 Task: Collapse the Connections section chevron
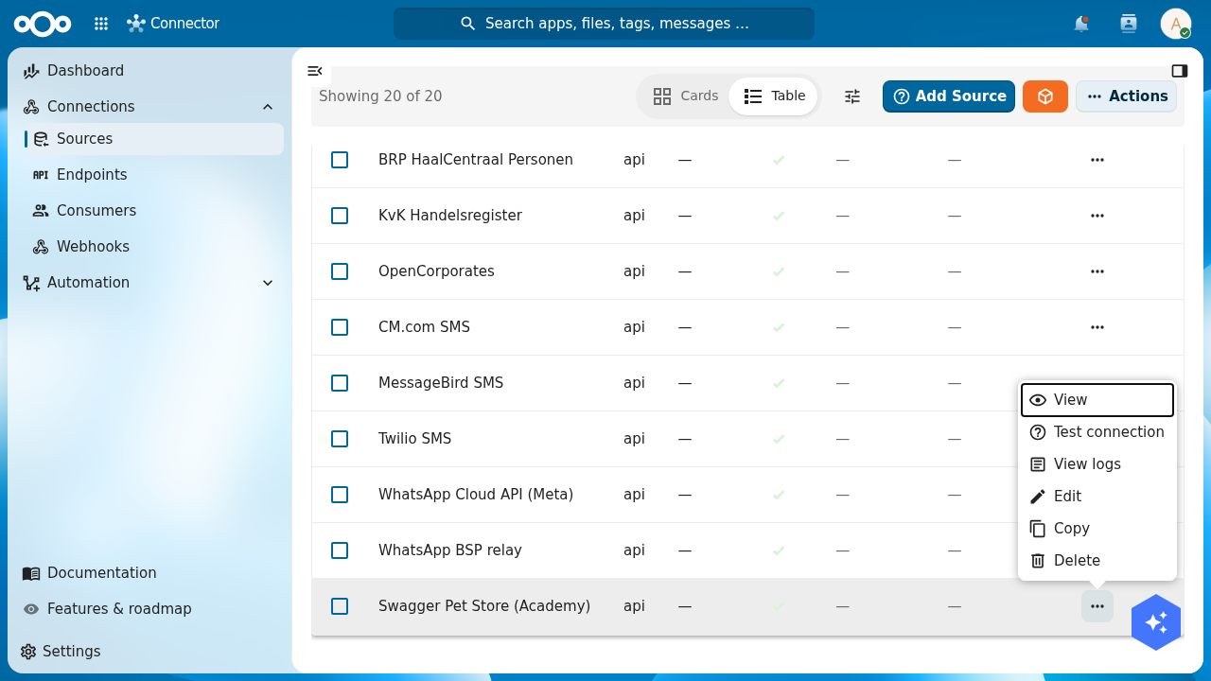click(x=268, y=107)
